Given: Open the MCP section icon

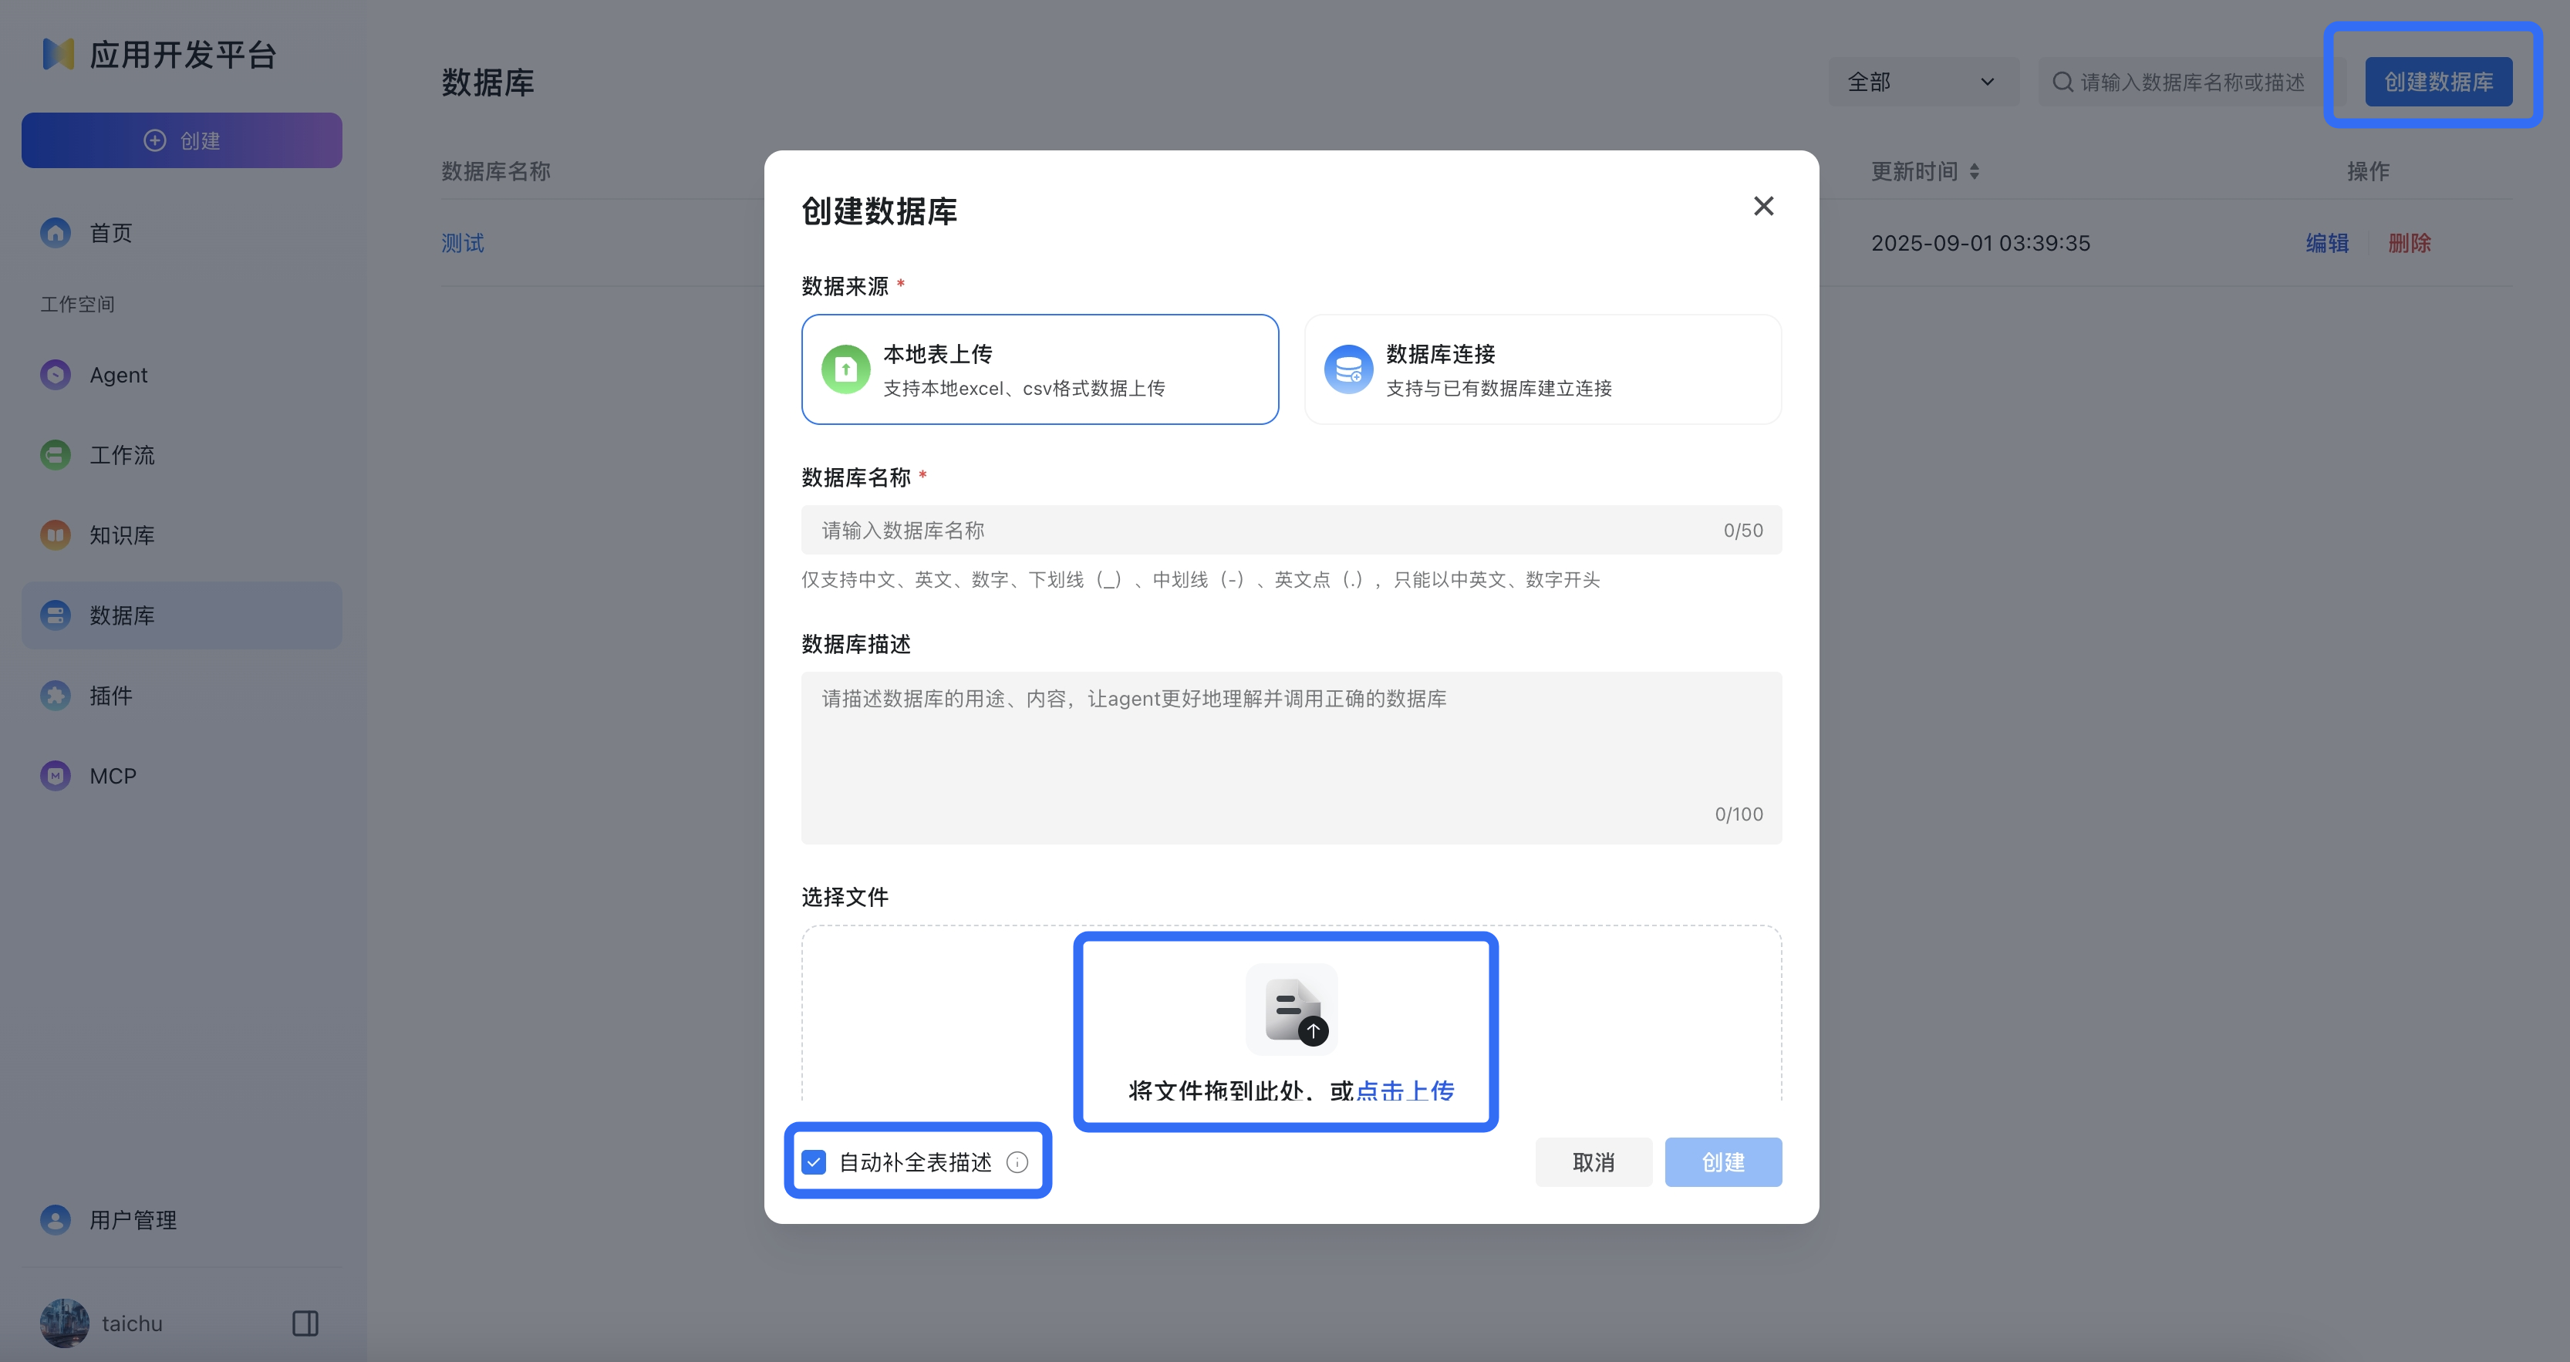Looking at the screenshot, I should [x=55, y=775].
